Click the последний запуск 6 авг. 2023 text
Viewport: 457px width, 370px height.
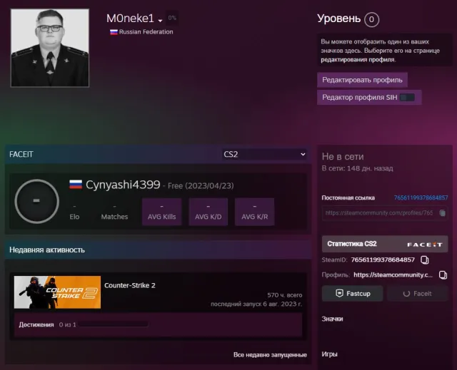[x=256, y=304]
